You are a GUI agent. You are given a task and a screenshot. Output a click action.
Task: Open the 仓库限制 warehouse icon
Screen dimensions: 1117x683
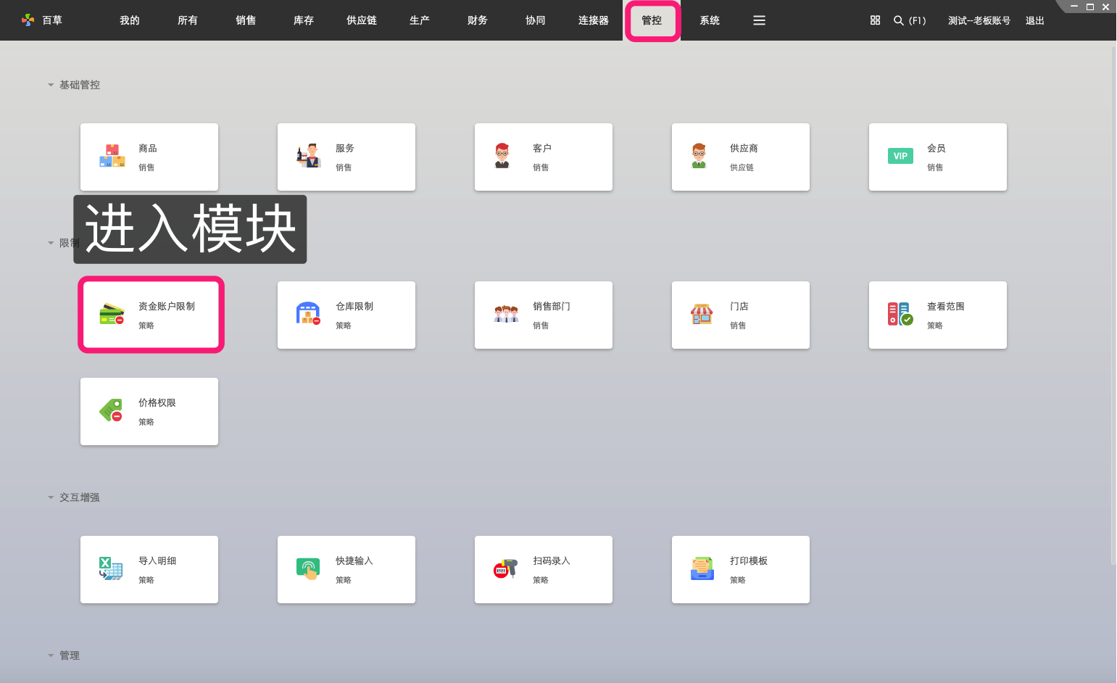(x=308, y=314)
